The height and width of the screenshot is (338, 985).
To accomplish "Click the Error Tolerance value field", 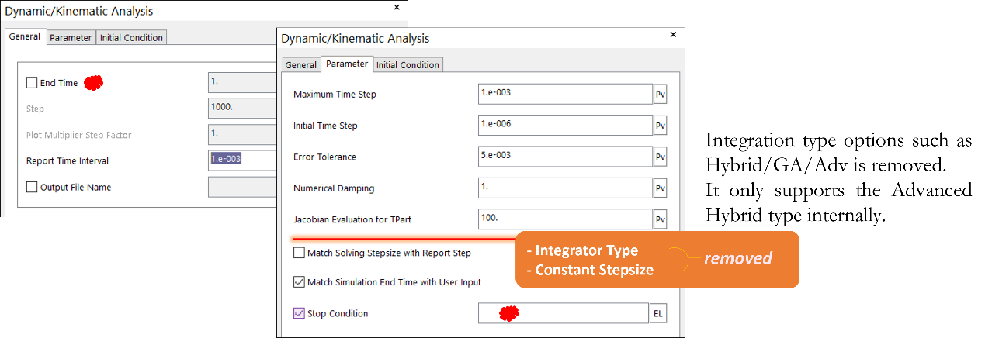I will pos(565,157).
